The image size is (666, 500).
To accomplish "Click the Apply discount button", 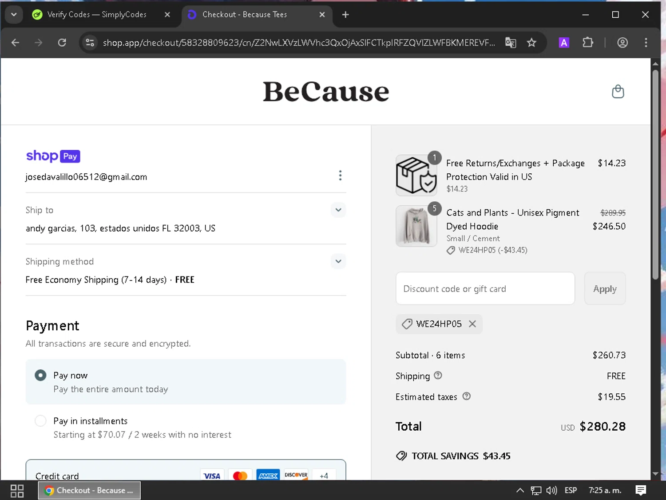I will click(605, 288).
